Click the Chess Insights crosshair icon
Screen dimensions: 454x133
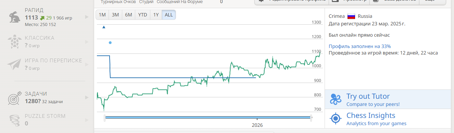(336, 118)
